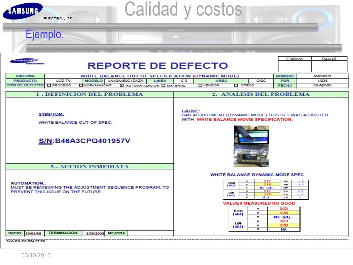This screenshot has width=353, height=265.
Task: Click the 'LCD TV' product value
Action: coord(63,81)
